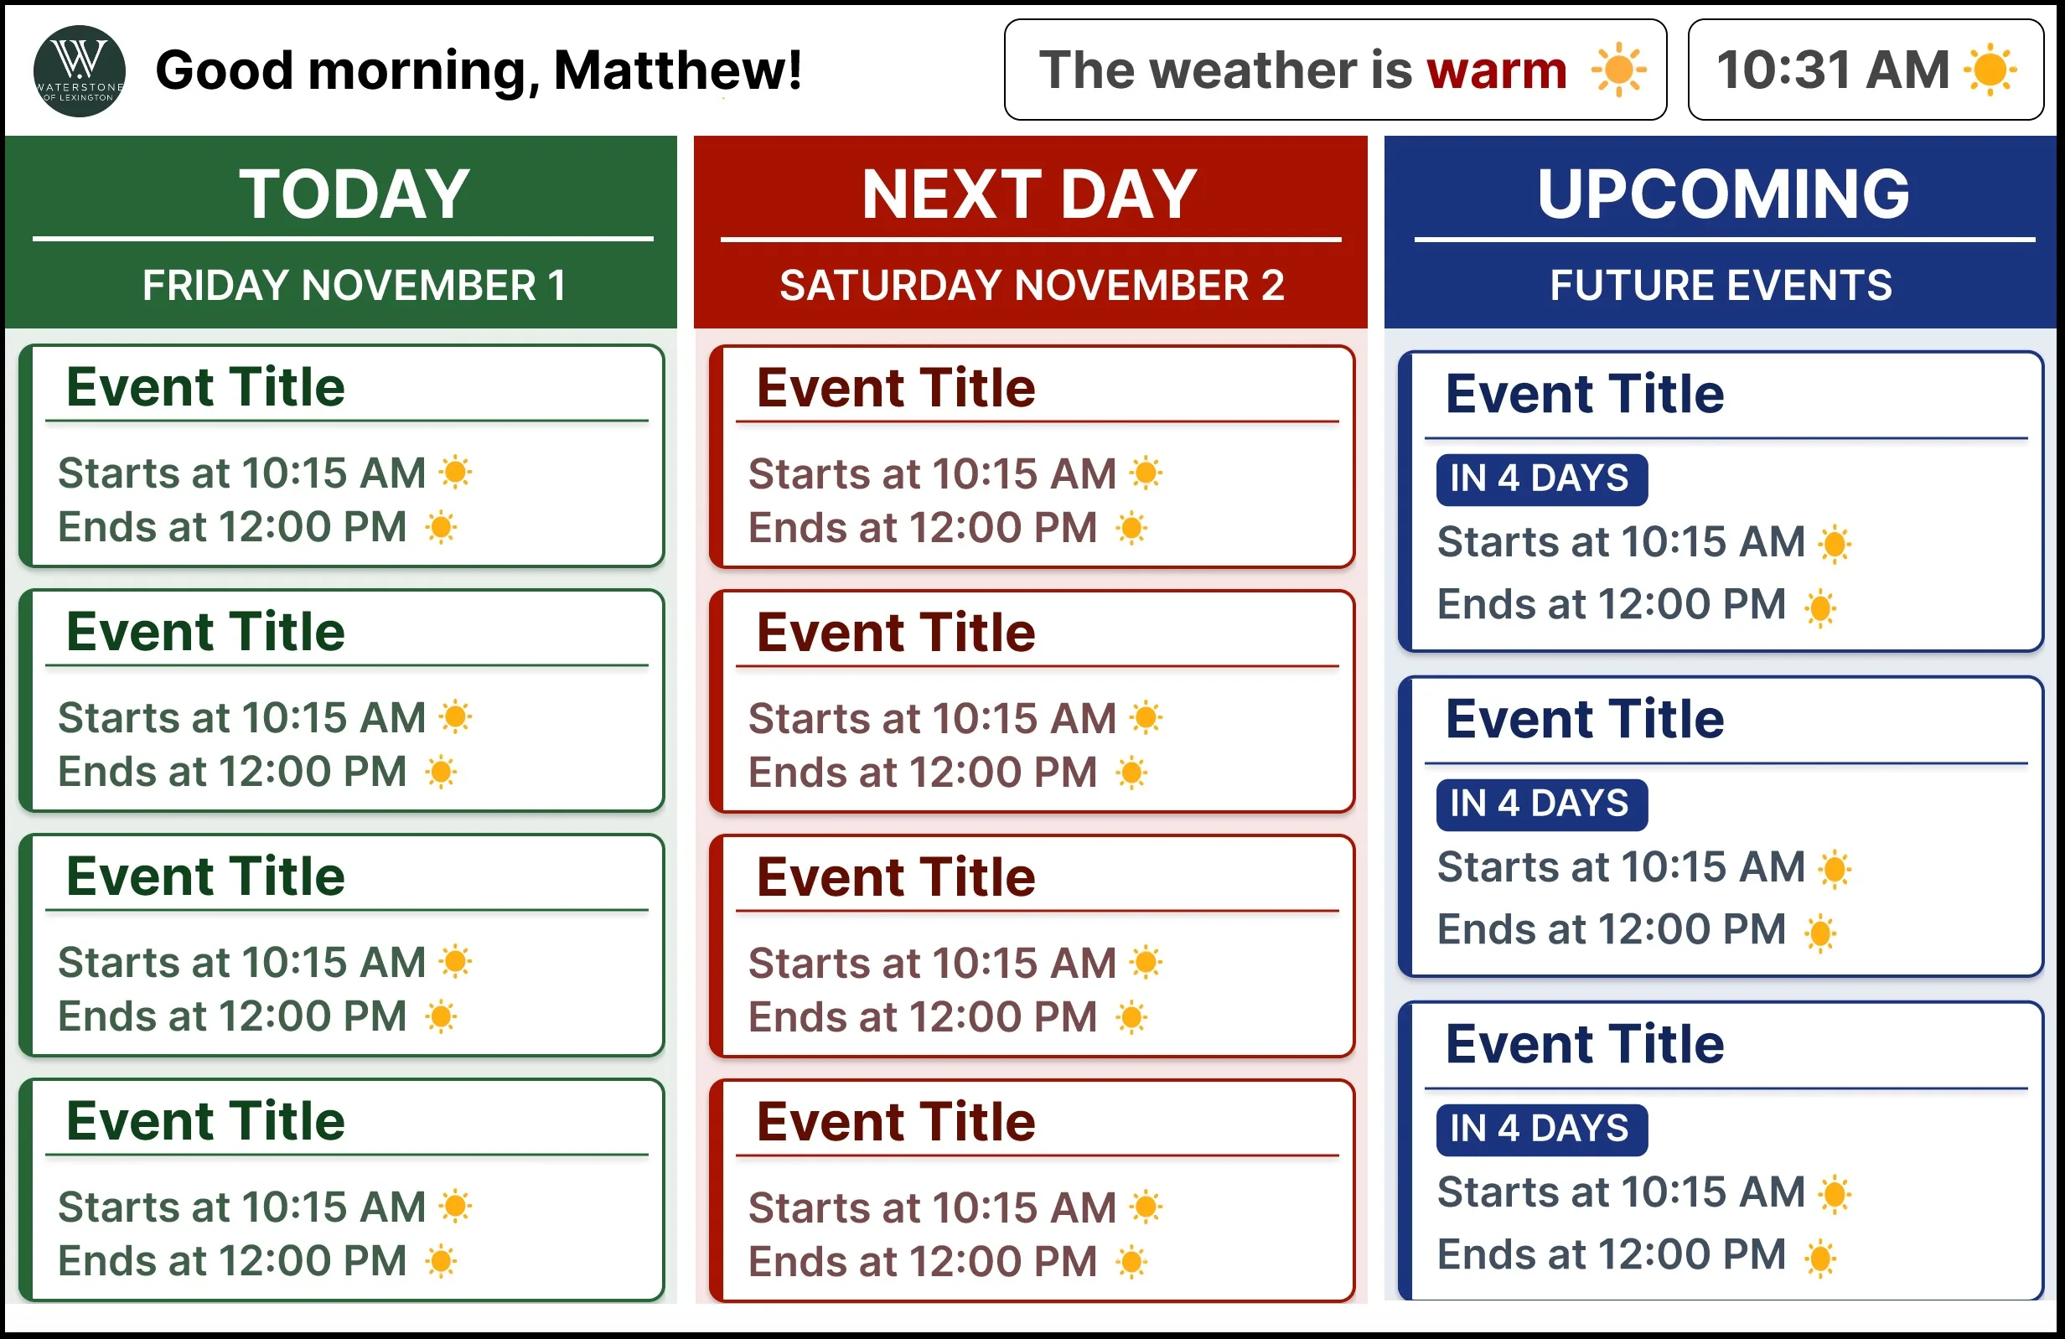Viewport: 2065px width, 1339px height.
Task: Click end-time sun icon in last Today event
Action: click(441, 1261)
